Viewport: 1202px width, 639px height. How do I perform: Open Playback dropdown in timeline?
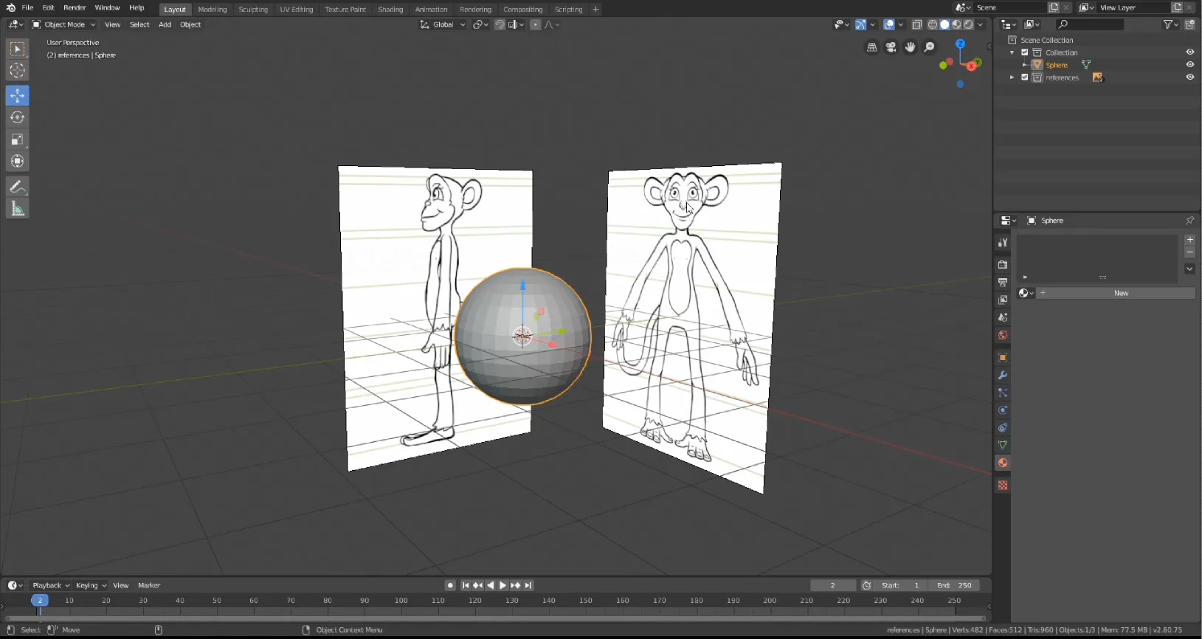coord(51,585)
